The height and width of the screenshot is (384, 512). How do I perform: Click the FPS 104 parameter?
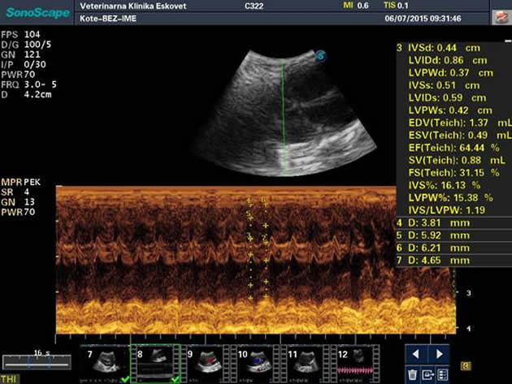[20, 35]
